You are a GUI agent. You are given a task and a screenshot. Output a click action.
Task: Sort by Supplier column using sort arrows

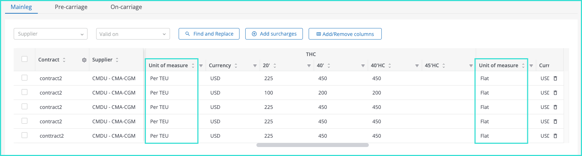pyautogui.click(x=117, y=60)
